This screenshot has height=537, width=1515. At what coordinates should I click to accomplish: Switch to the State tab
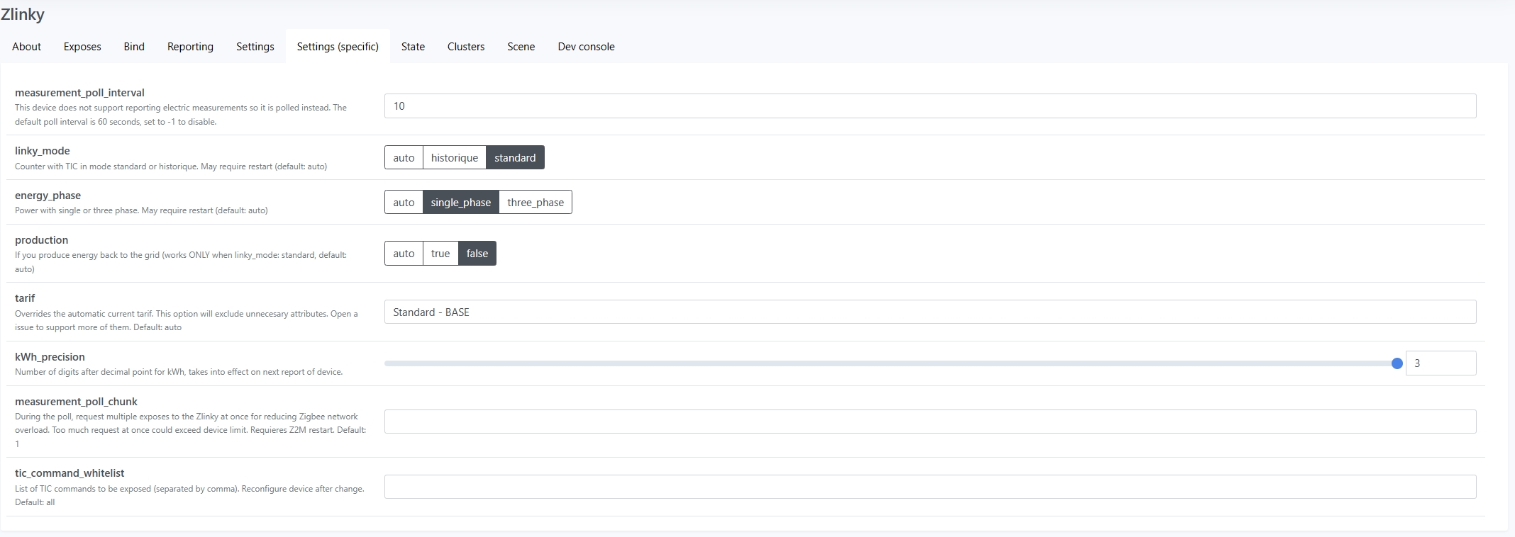[413, 47]
